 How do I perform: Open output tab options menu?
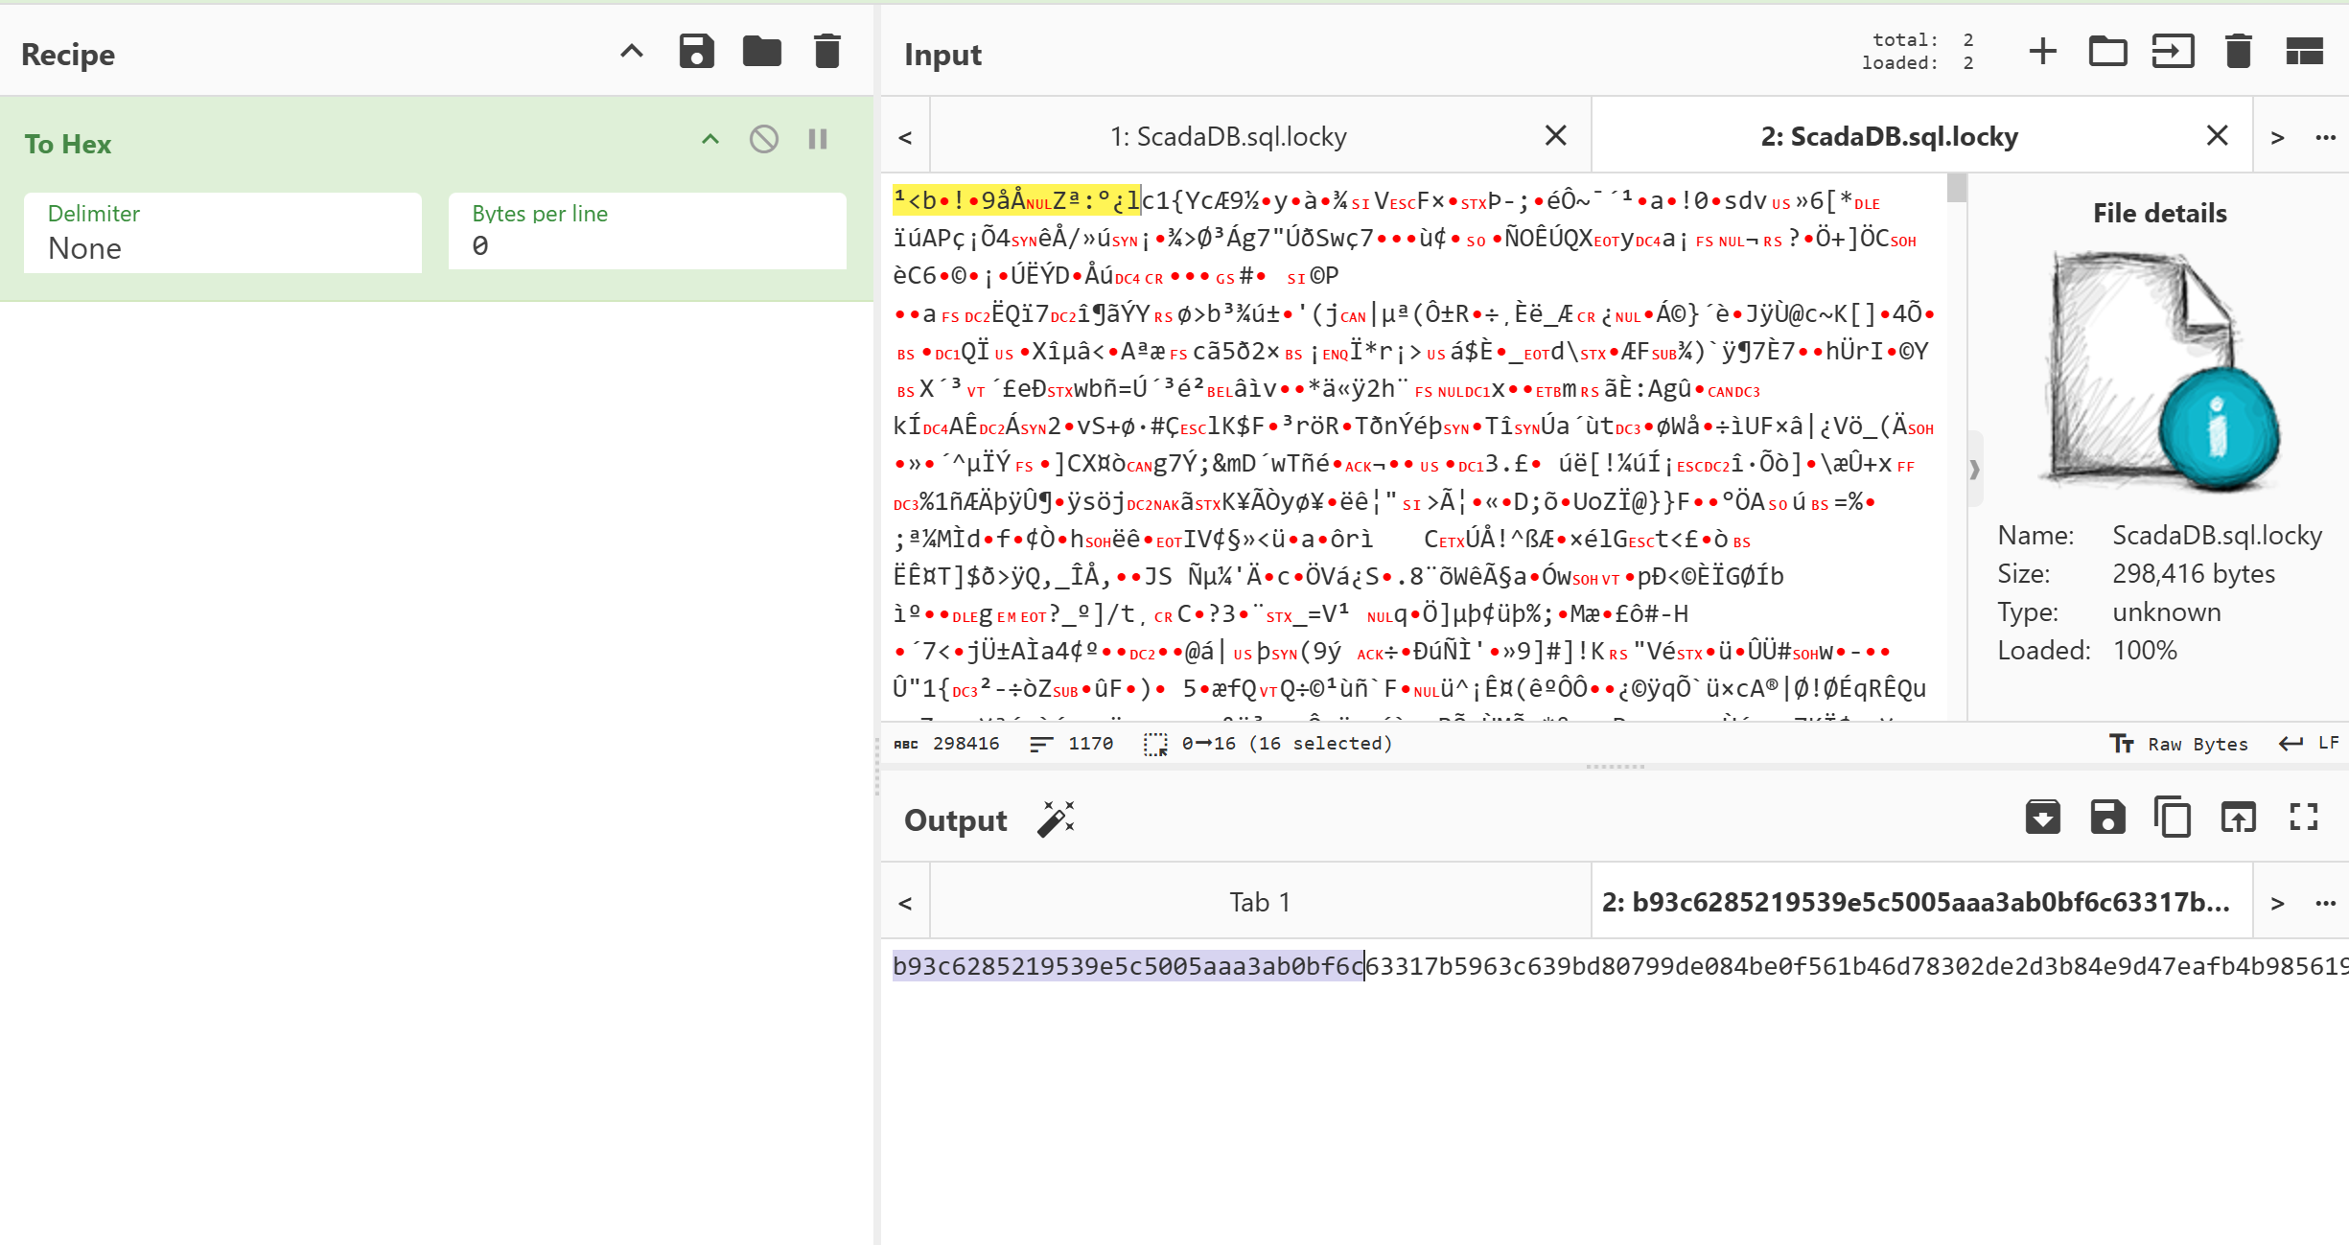pos(2325,903)
